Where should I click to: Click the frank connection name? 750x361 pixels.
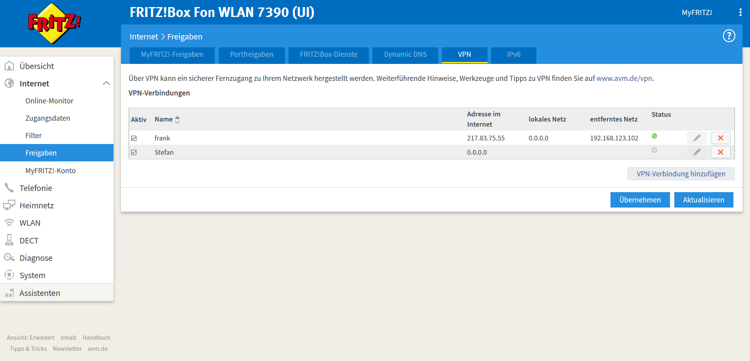162,138
